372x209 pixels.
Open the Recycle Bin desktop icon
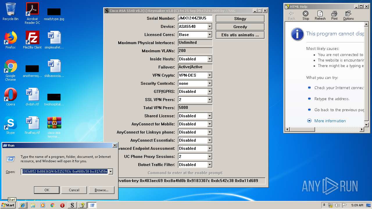tap(10, 12)
